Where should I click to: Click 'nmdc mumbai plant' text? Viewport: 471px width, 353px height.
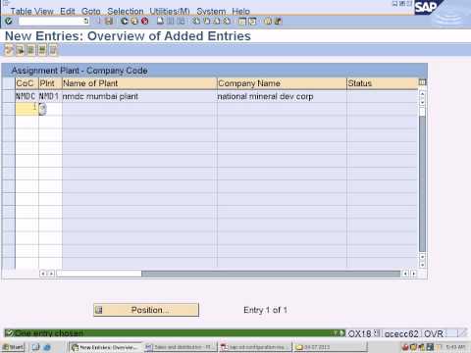(100, 96)
